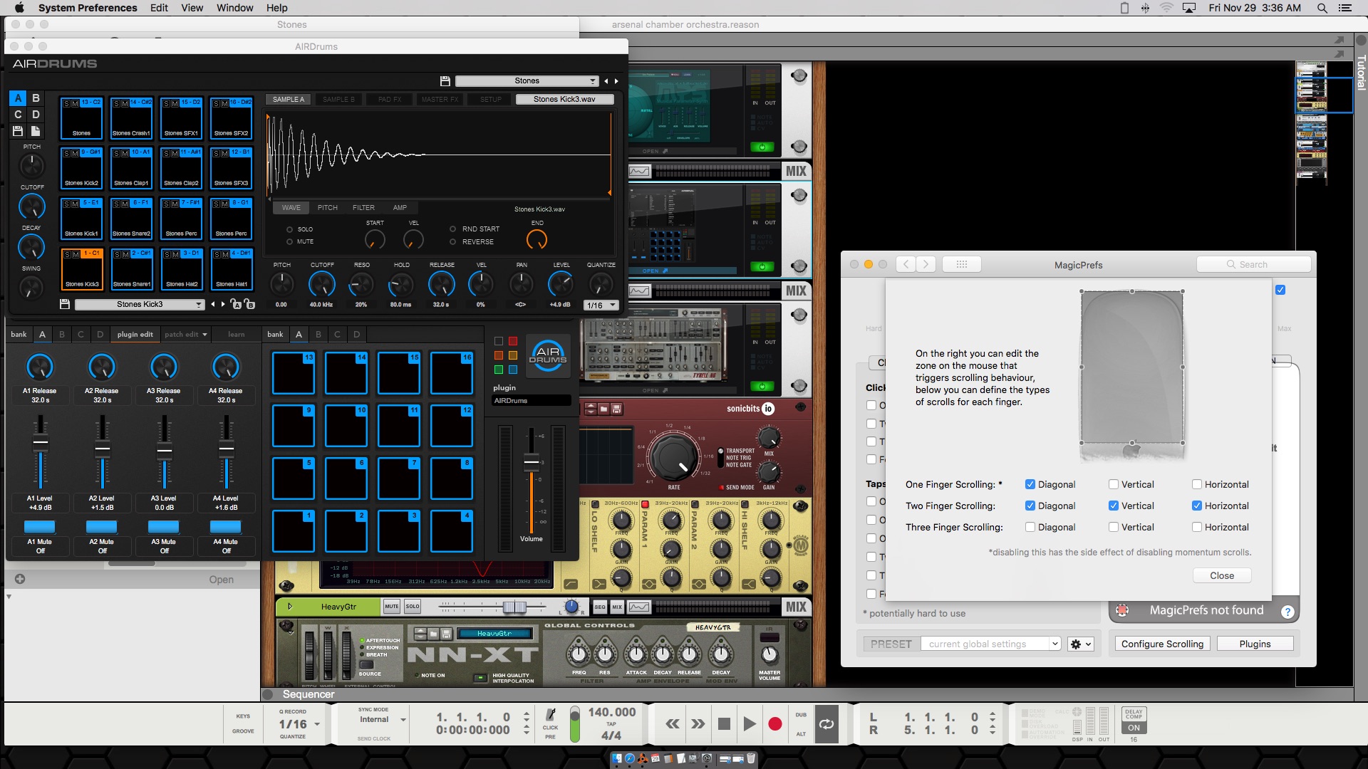
Task: Uncheck Two Finger Scrolling Horizontal
Action: (x=1197, y=506)
